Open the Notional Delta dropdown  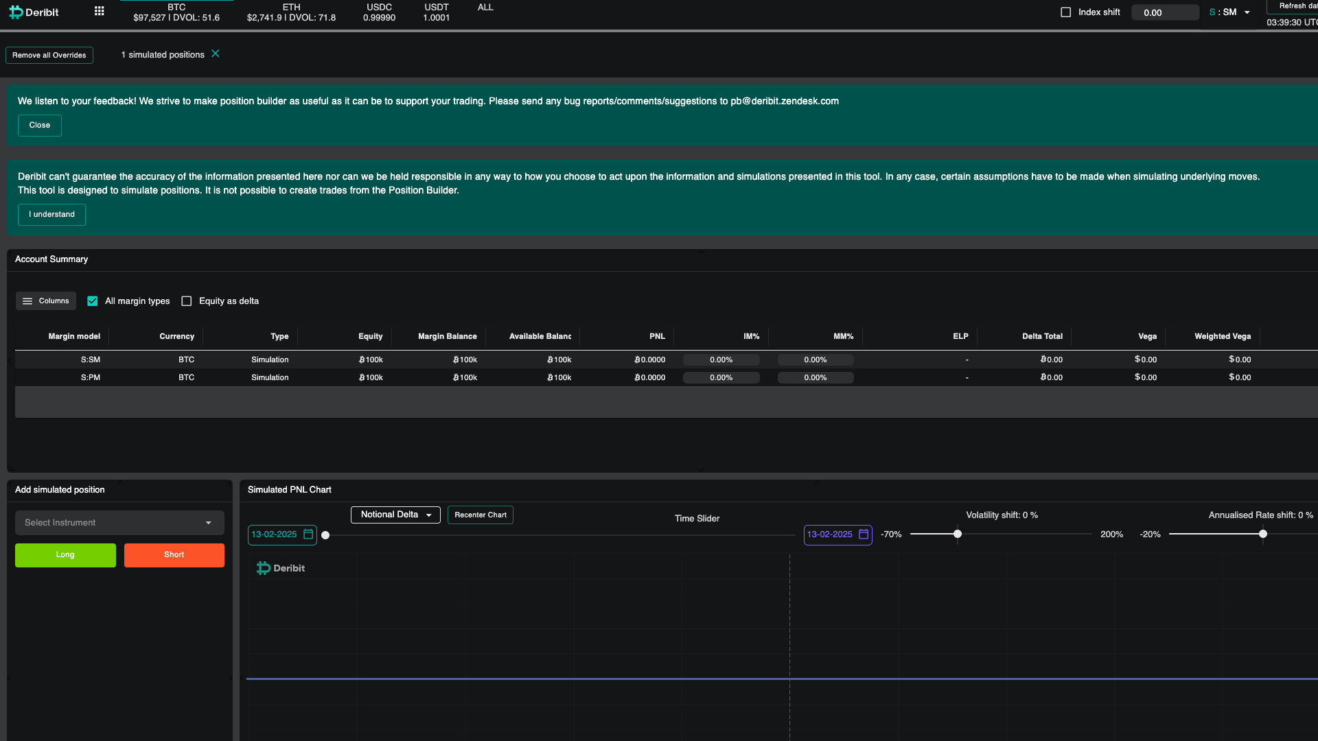pos(395,515)
